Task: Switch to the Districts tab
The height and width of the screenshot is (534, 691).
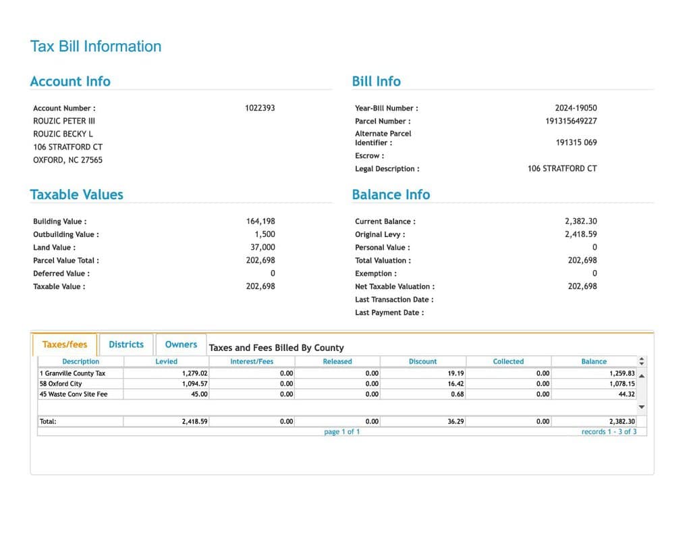Action: [126, 344]
